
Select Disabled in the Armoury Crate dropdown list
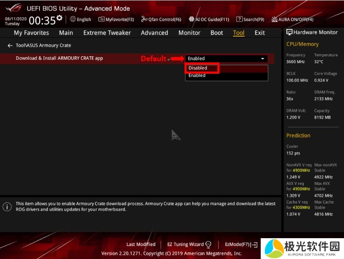[198, 68]
